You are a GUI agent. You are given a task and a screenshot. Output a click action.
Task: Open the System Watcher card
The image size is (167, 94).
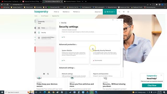(74, 56)
